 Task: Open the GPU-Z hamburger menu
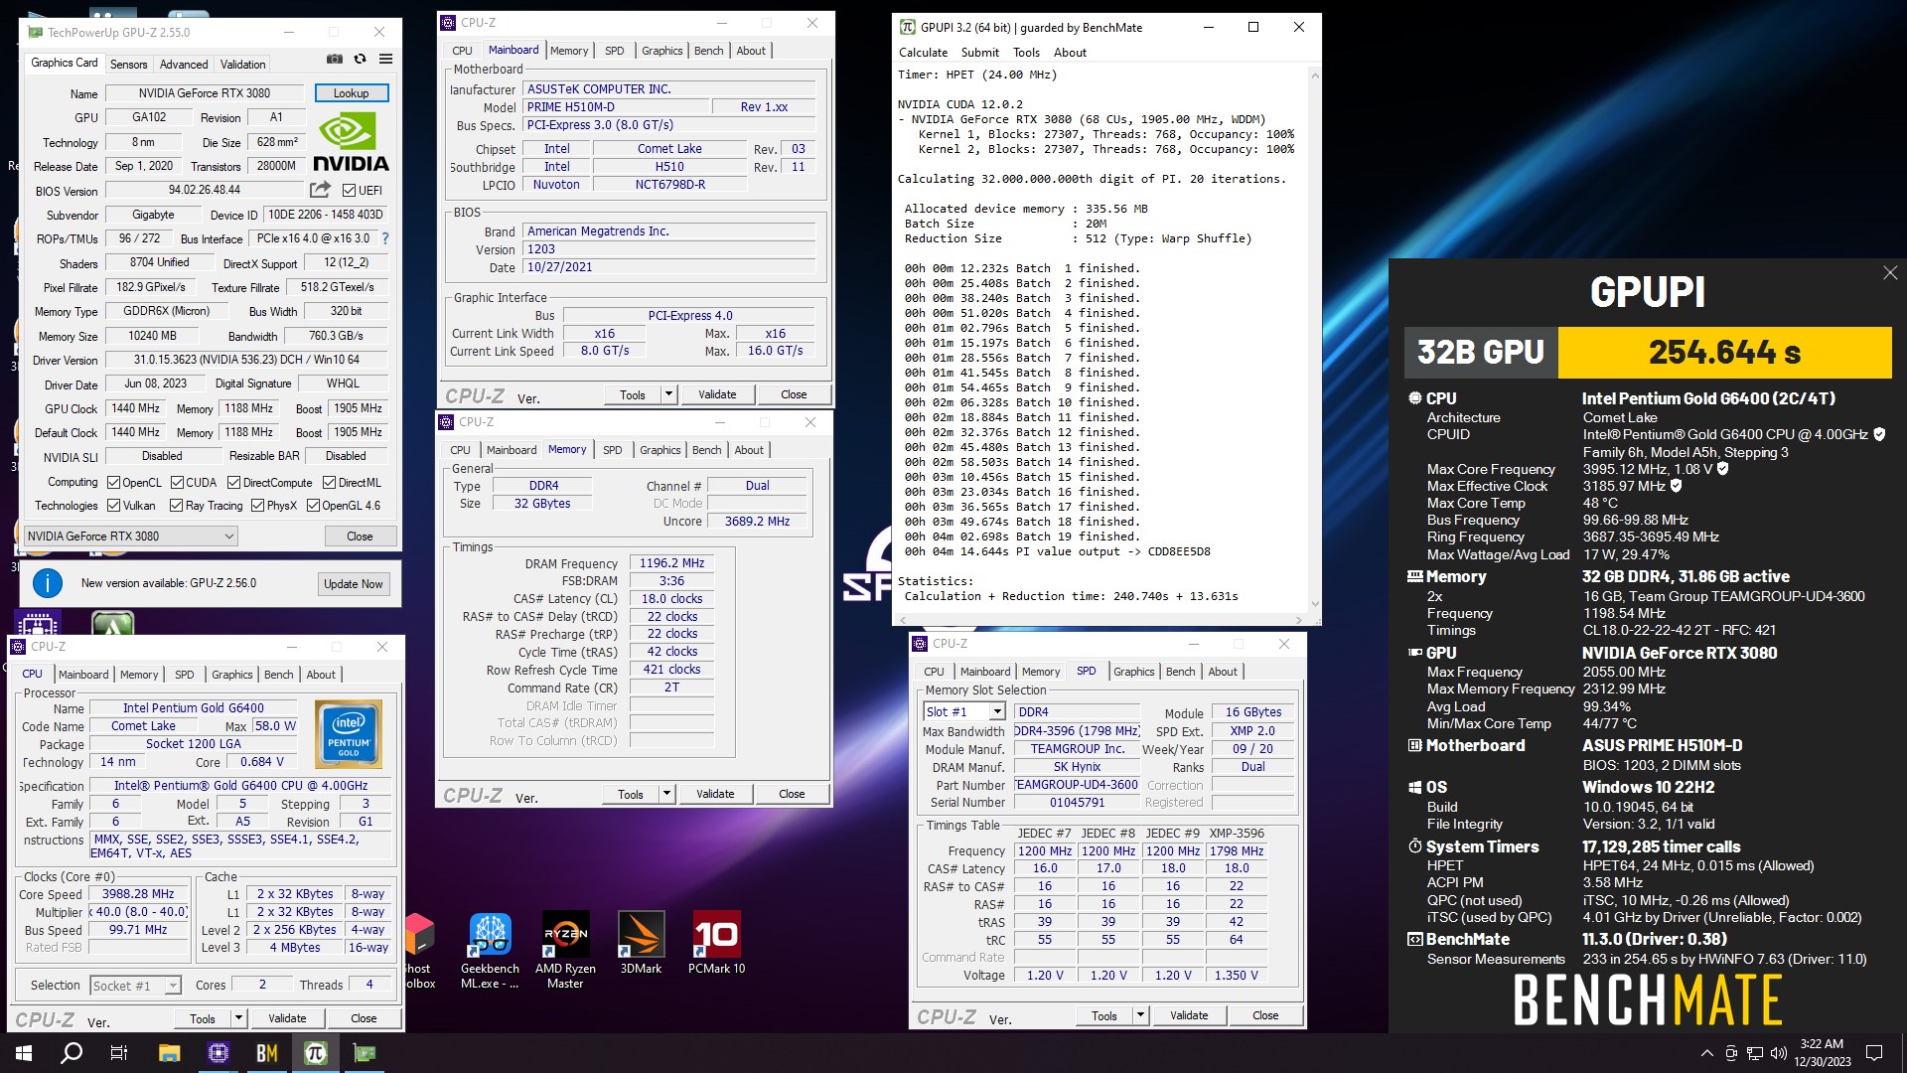click(385, 60)
